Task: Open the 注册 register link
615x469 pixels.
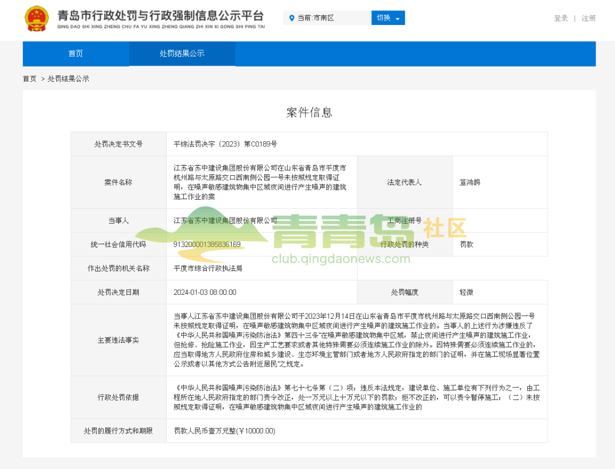Action: tap(588, 18)
